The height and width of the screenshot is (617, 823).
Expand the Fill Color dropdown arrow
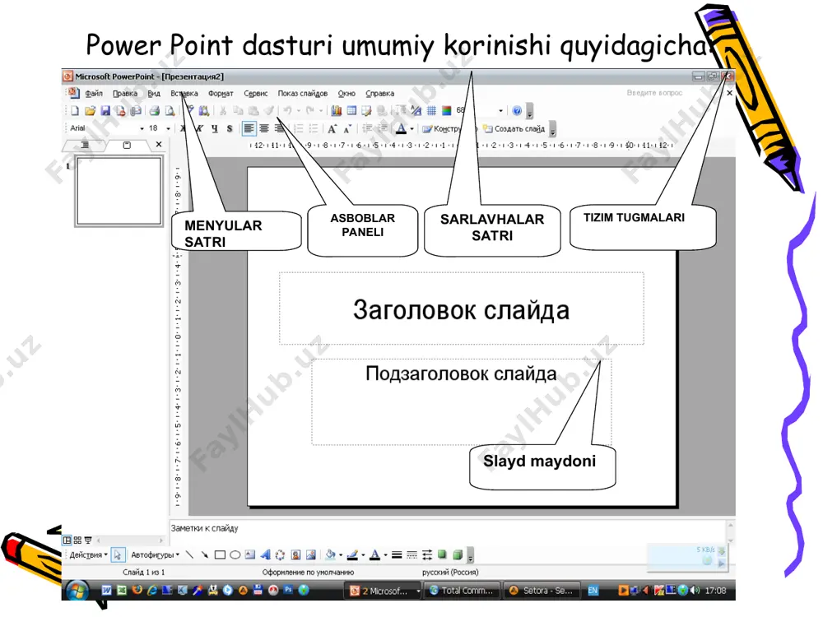[x=340, y=554]
